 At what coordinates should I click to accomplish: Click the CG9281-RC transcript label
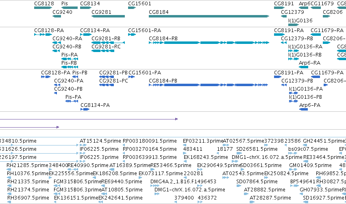[x=106, y=47]
